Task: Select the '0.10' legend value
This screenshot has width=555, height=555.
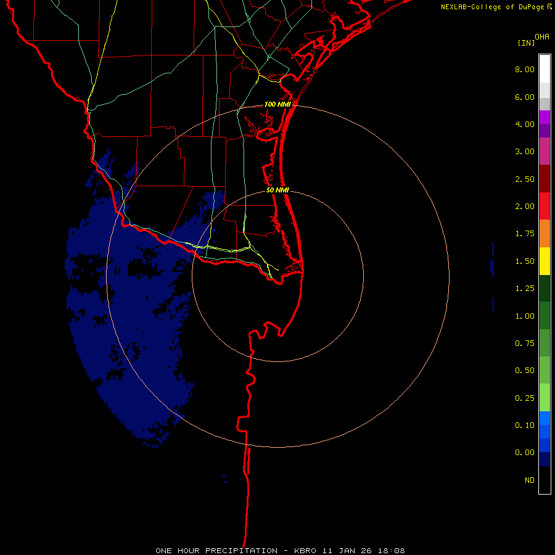Action: (525, 425)
